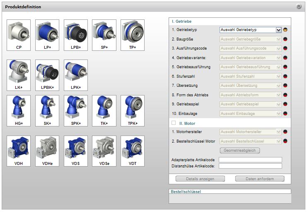Open the Getriebetyp dropdown
Screen dimensions: 307x212
250,30
